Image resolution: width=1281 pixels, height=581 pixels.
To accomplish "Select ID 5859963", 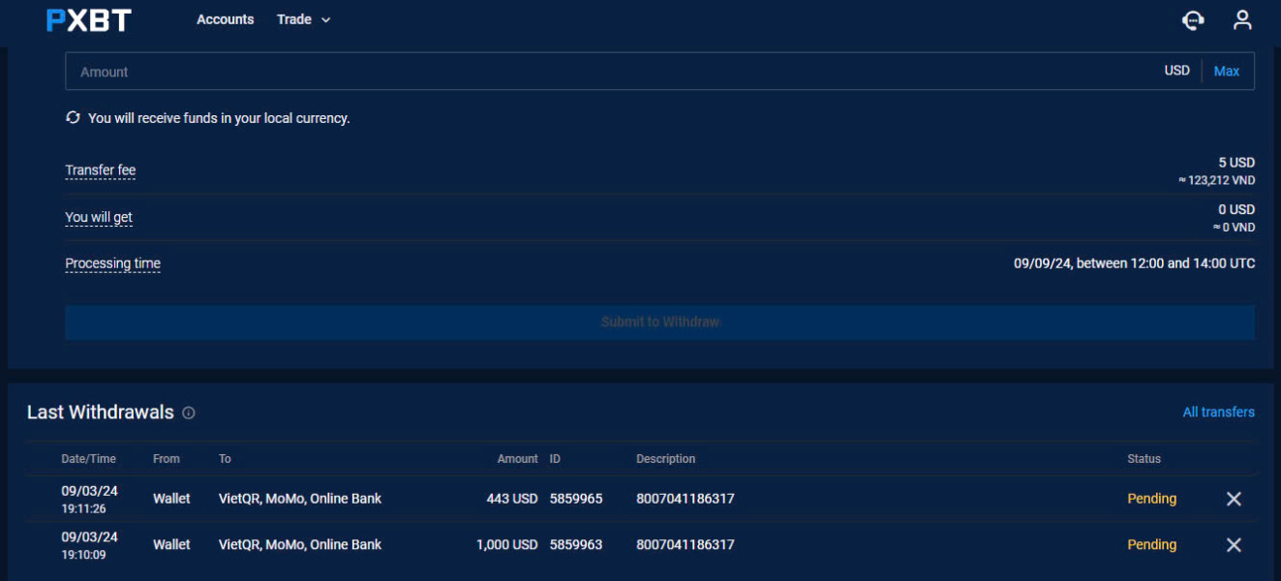I will pos(576,545).
